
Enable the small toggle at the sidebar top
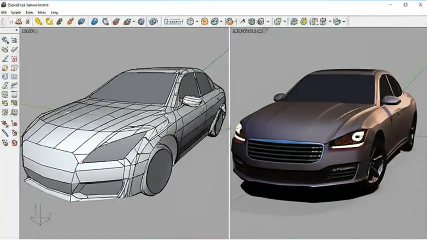point(17,30)
